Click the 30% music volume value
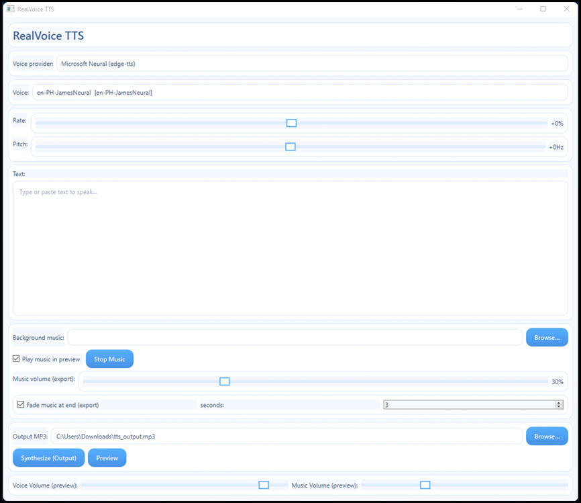Viewport: 581px width, 503px height. [x=558, y=381]
